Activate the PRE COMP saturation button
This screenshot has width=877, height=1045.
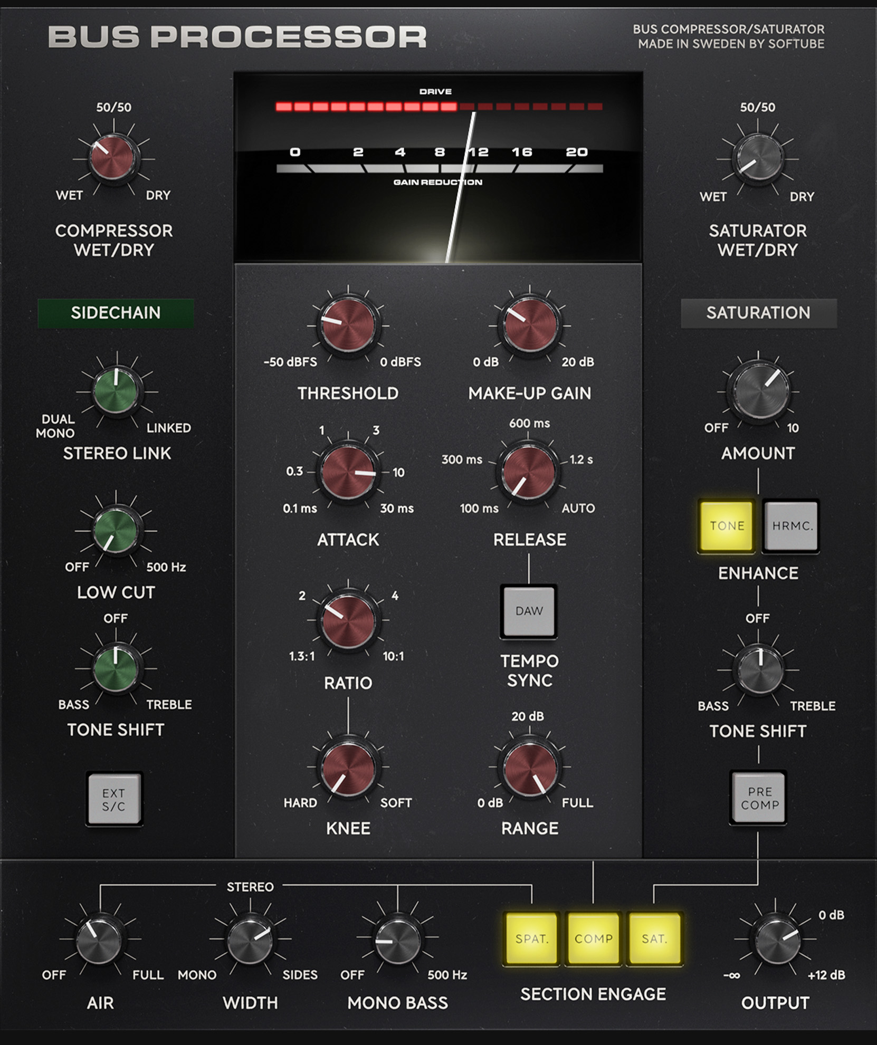coord(758,797)
